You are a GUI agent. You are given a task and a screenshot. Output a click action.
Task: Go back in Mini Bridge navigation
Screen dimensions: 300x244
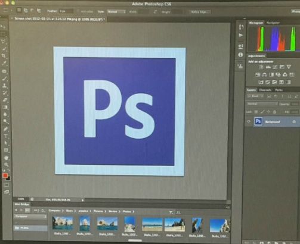click(16, 210)
